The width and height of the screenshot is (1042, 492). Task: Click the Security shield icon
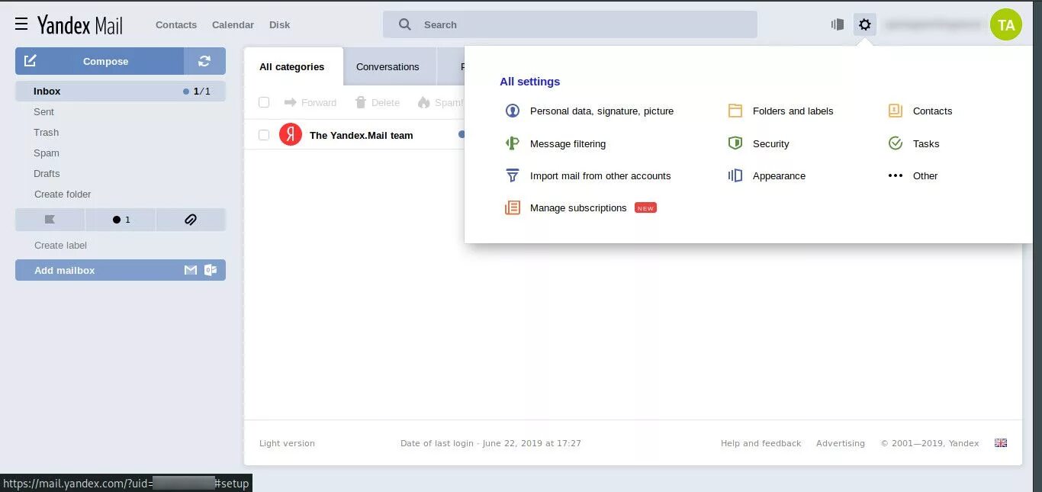pyautogui.click(x=735, y=143)
